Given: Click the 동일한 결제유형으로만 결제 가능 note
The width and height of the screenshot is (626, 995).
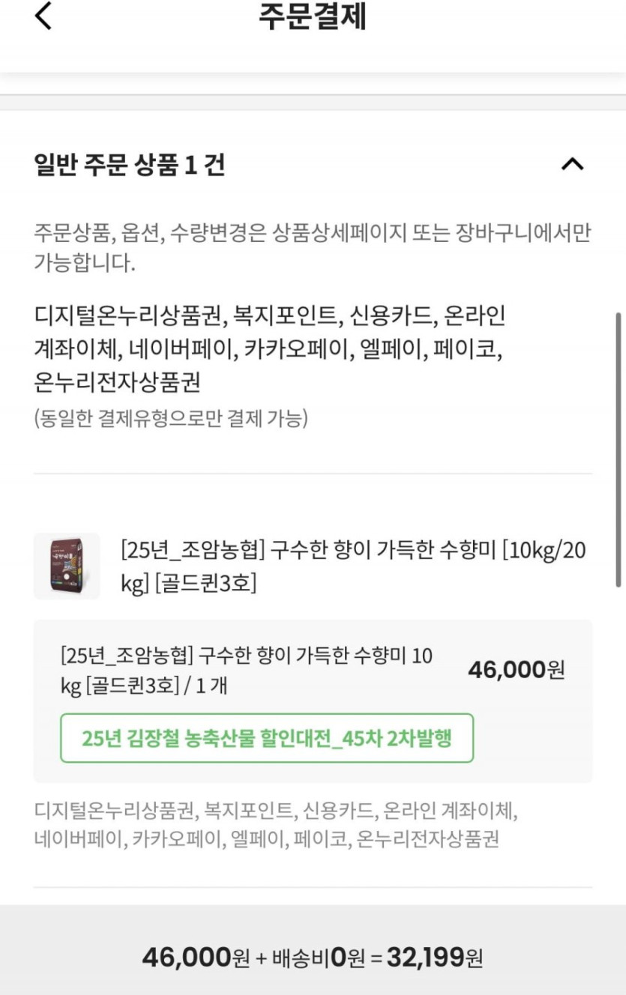Looking at the screenshot, I should click(171, 418).
